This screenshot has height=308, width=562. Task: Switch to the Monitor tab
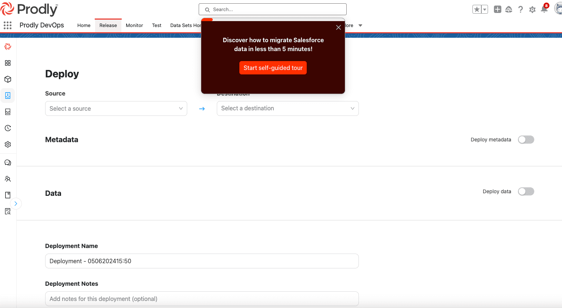pos(134,26)
